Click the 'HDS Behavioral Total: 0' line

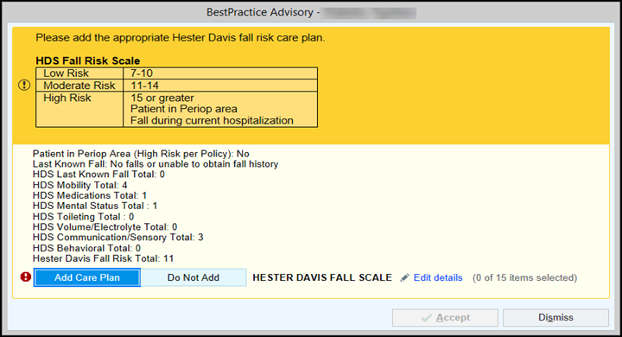coord(86,248)
